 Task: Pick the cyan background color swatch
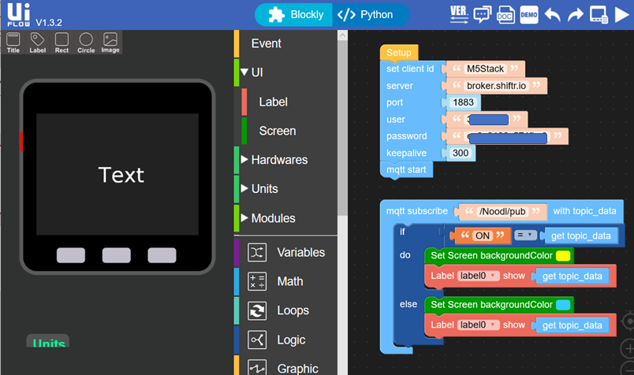coord(563,305)
